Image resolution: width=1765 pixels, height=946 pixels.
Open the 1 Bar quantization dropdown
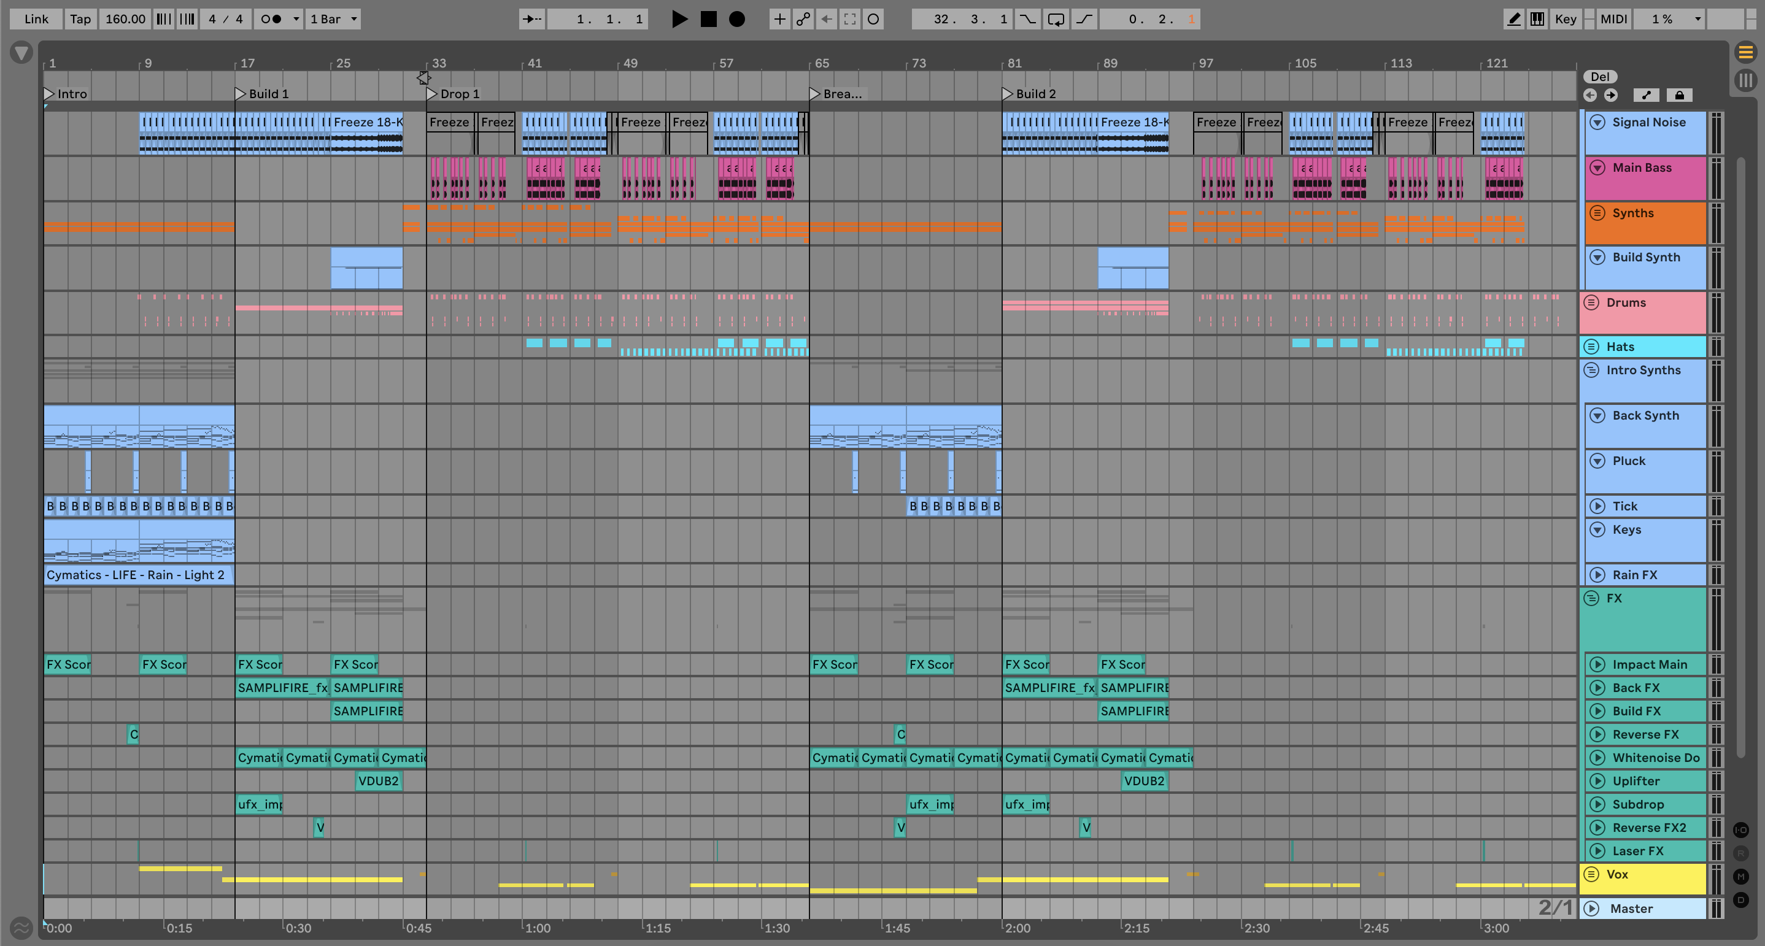tap(334, 19)
